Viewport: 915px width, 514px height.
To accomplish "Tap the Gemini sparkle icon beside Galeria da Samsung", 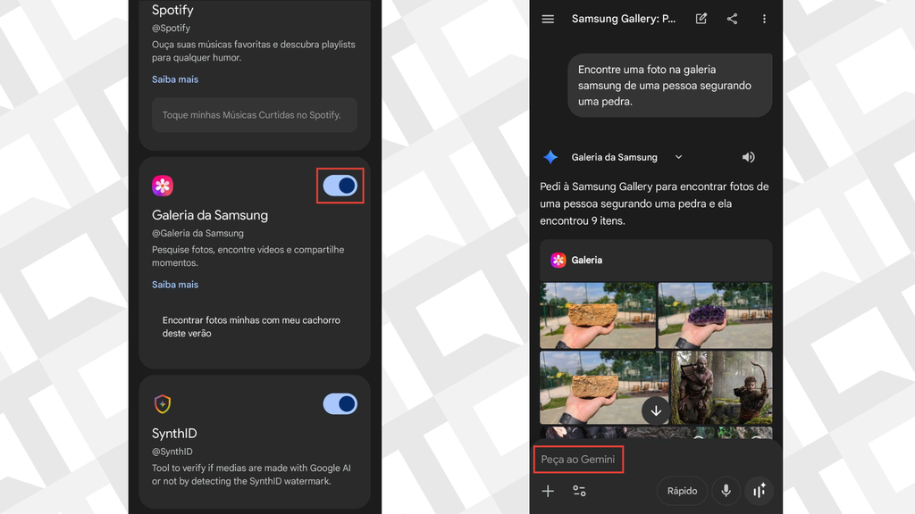I will coord(552,156).
